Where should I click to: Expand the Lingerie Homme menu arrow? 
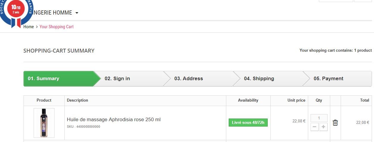(x=77, y=13)
